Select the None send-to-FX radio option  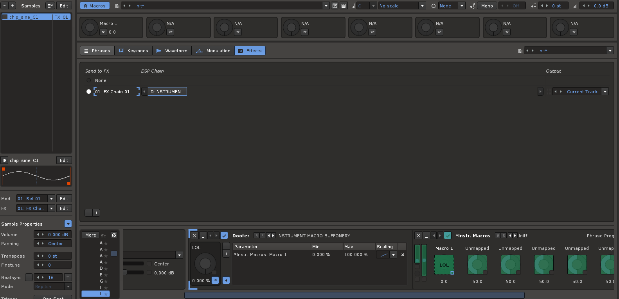(88, 80)
